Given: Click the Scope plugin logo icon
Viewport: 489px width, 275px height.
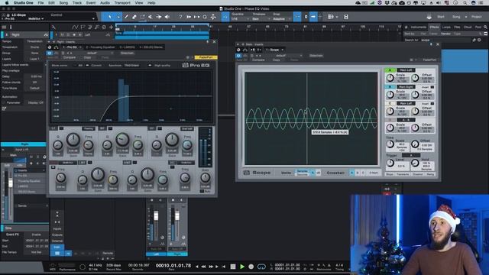Looking at the screenshot, I should click(246, 173).
